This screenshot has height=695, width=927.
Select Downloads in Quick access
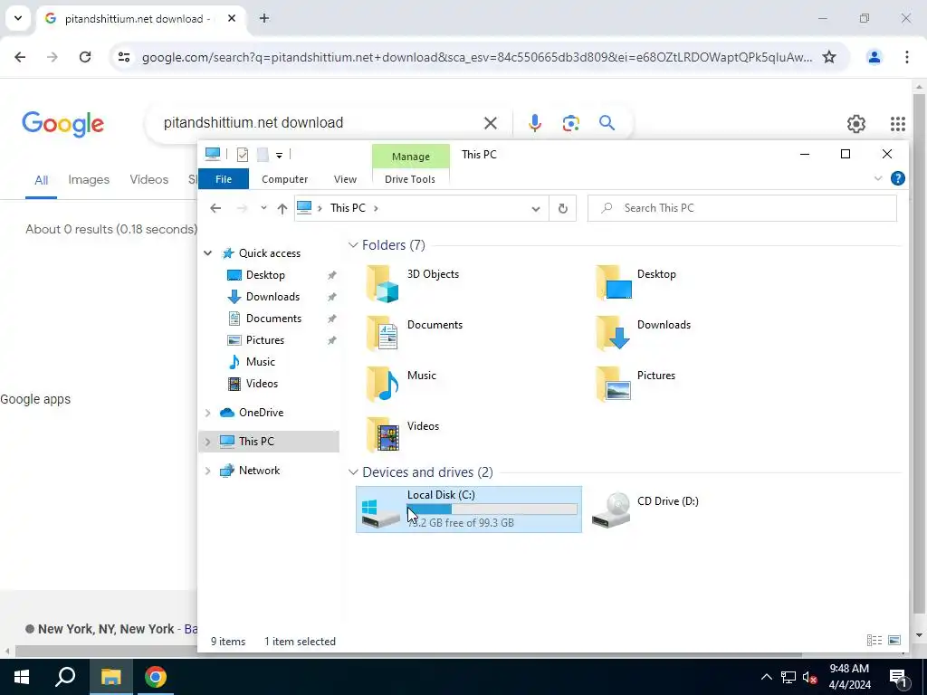272,297
